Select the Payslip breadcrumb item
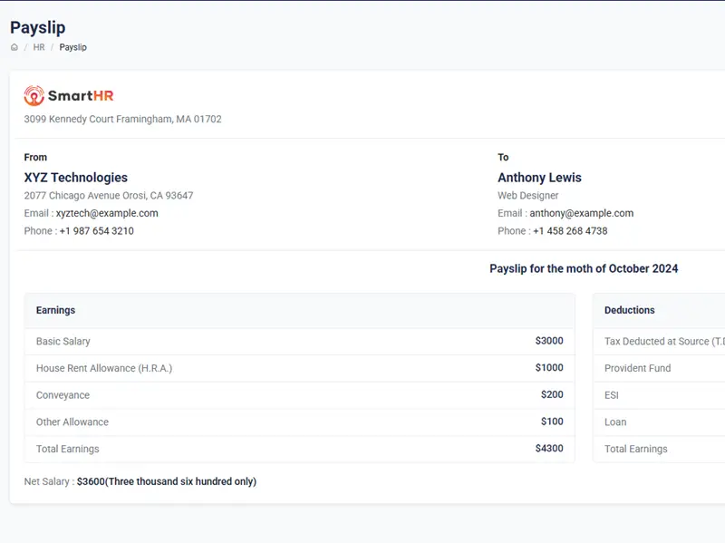 tap(73, 47)
